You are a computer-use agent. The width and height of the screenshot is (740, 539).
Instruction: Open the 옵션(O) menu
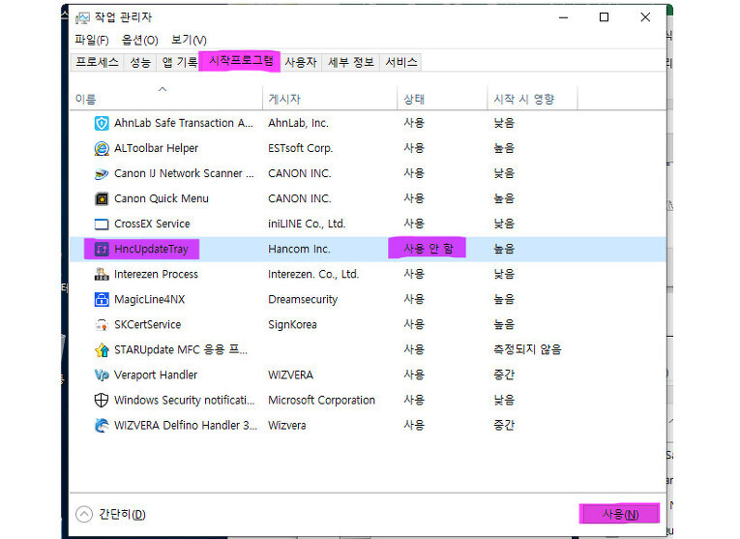point(139,40)
